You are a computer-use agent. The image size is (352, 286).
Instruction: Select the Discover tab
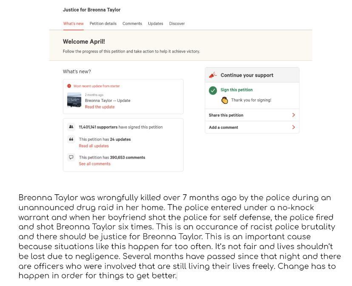(x=177, y=24)
